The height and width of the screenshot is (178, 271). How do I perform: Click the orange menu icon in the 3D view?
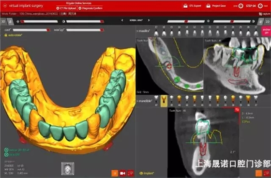click(x=115, y=173)
